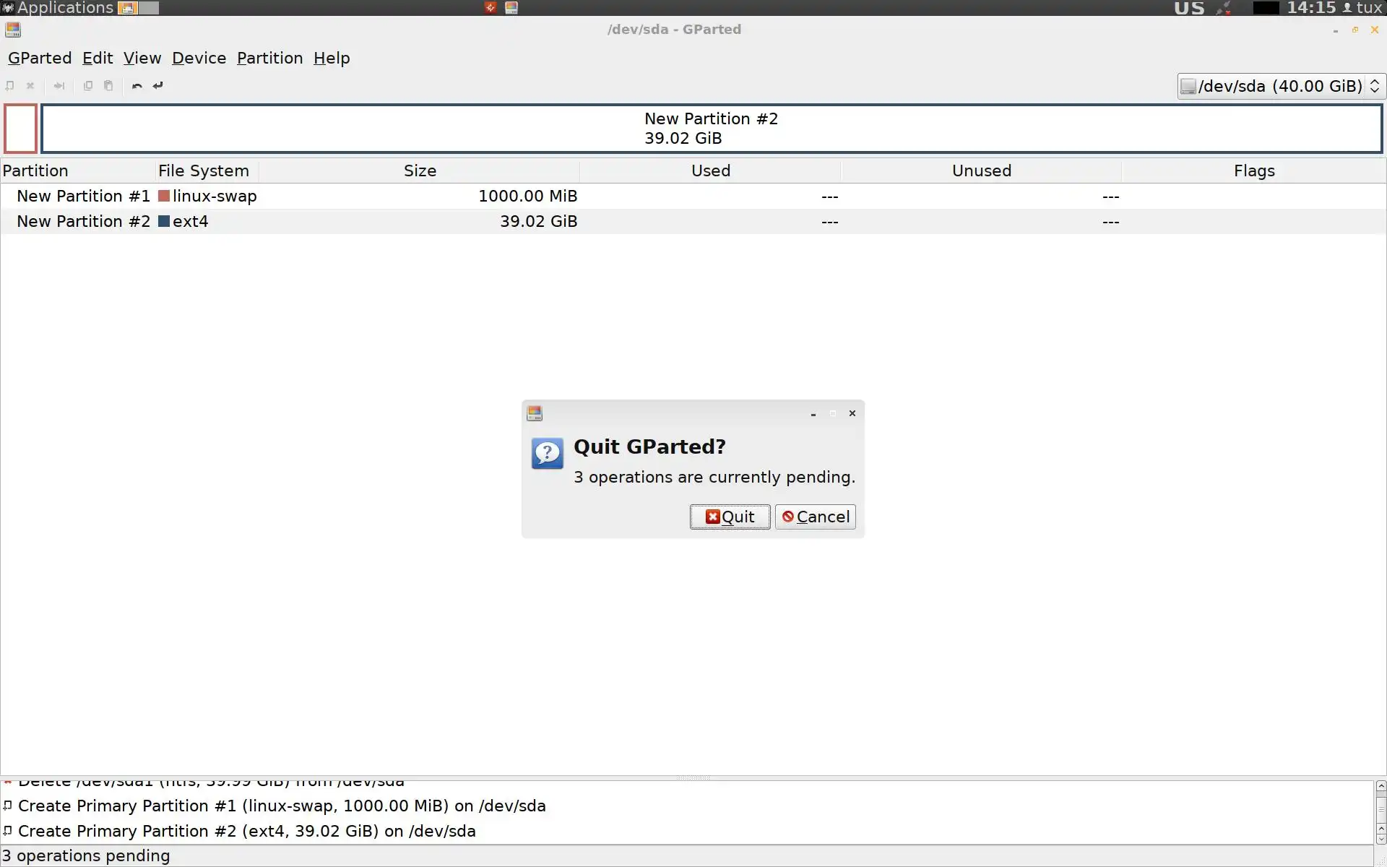The width and height of the screenshot is (1387, 867).
Task: Open the Partition menu
Action: click(269, 58)
